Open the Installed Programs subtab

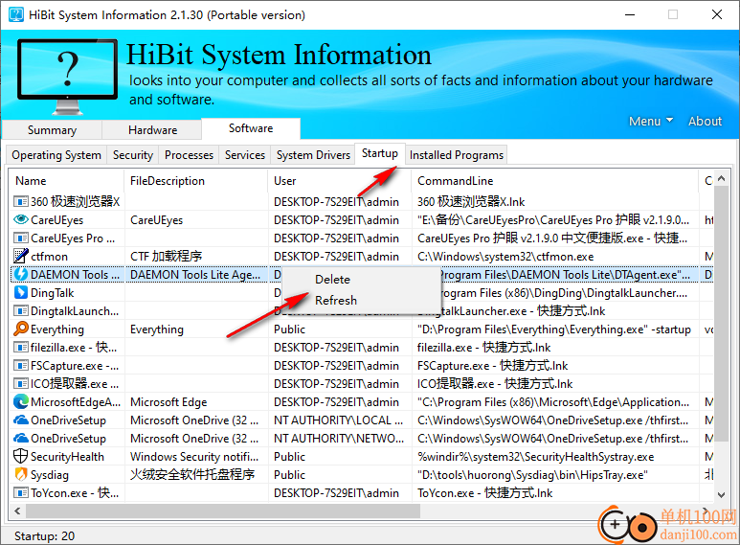point(457,155)
